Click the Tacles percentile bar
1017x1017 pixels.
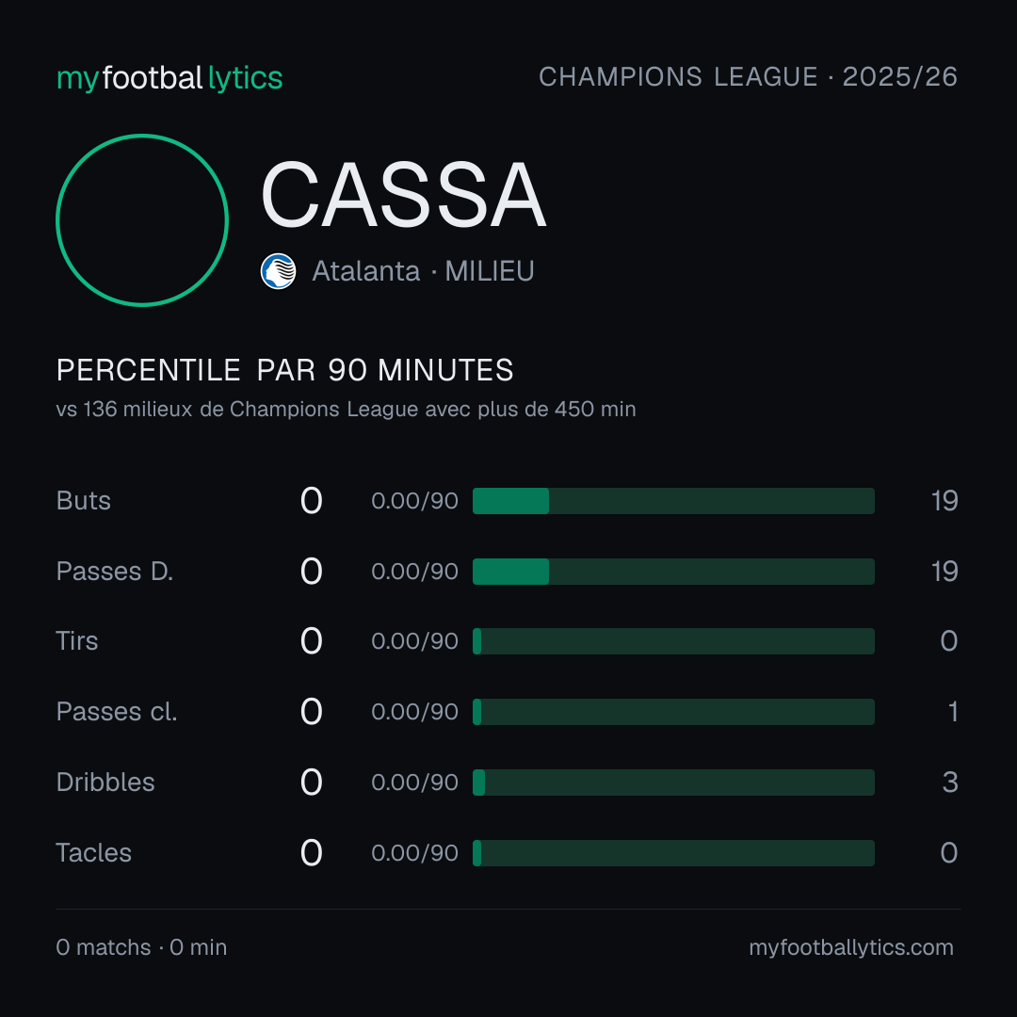673,853
